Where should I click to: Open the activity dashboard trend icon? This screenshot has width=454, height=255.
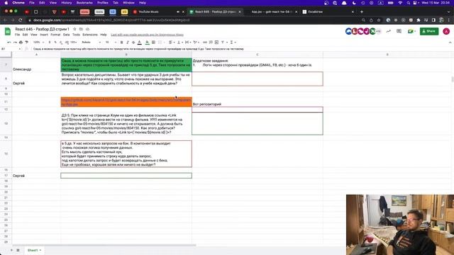pyautogui.click(x=388, y=31)
